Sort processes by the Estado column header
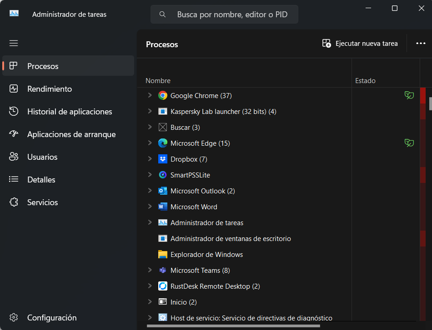Viewport: 432px width, 330px height. (386, 73)
